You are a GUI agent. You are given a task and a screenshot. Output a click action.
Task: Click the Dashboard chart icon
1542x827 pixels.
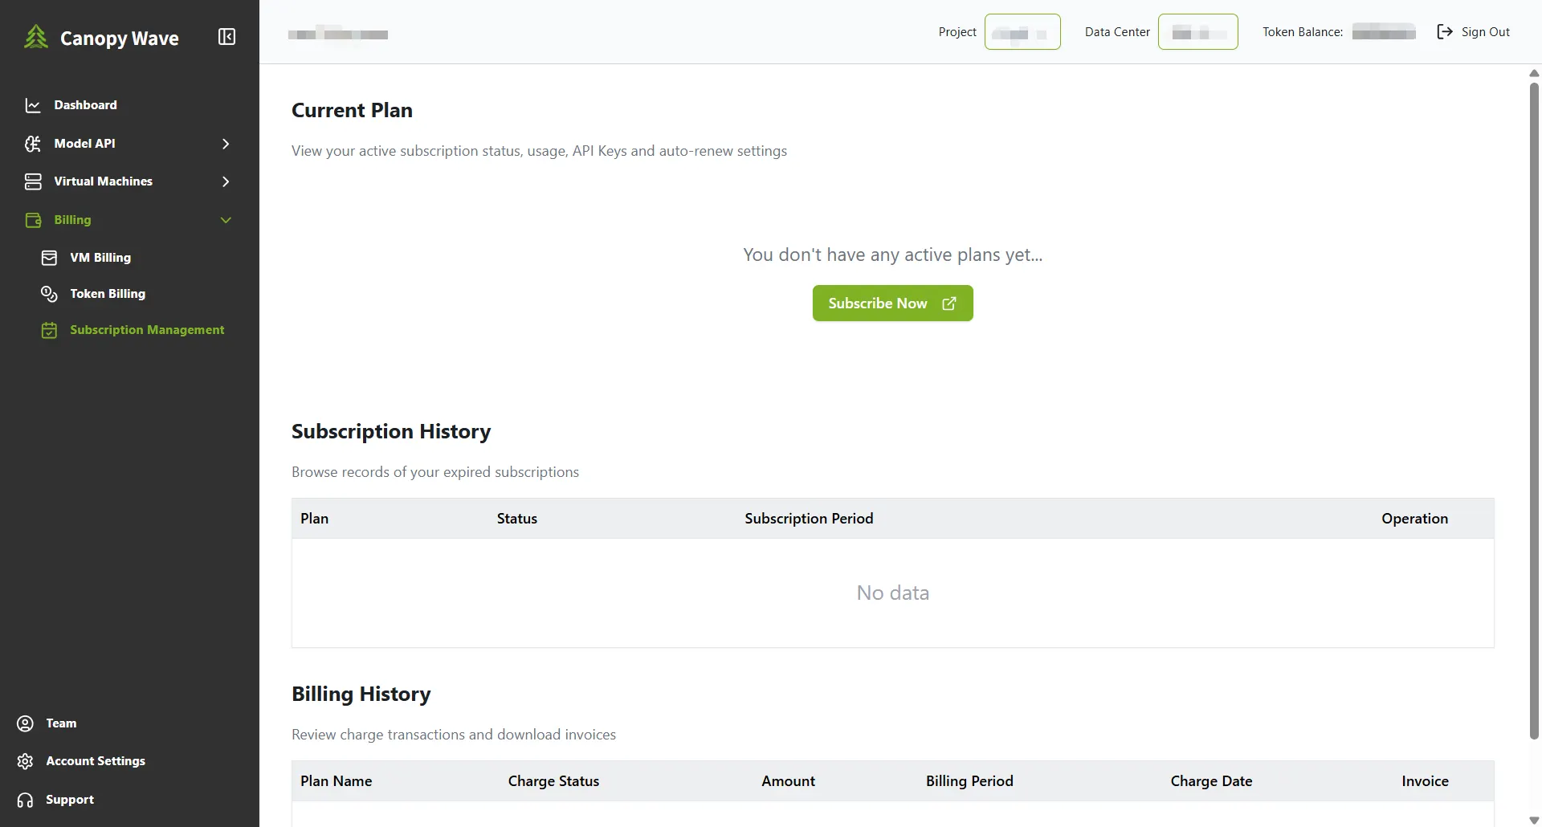click(x=33, y=105)
